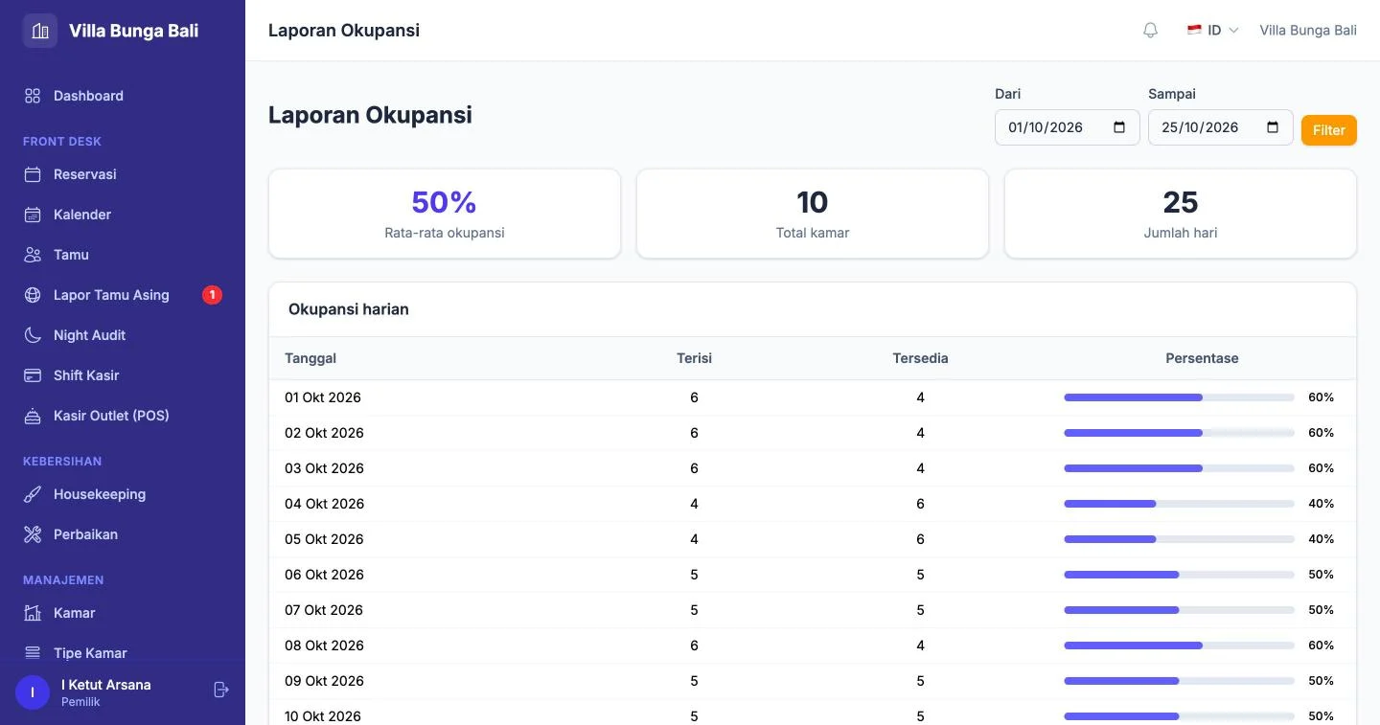
Task: Click Villa Bunga Bali in top right
Action: 1308,31
